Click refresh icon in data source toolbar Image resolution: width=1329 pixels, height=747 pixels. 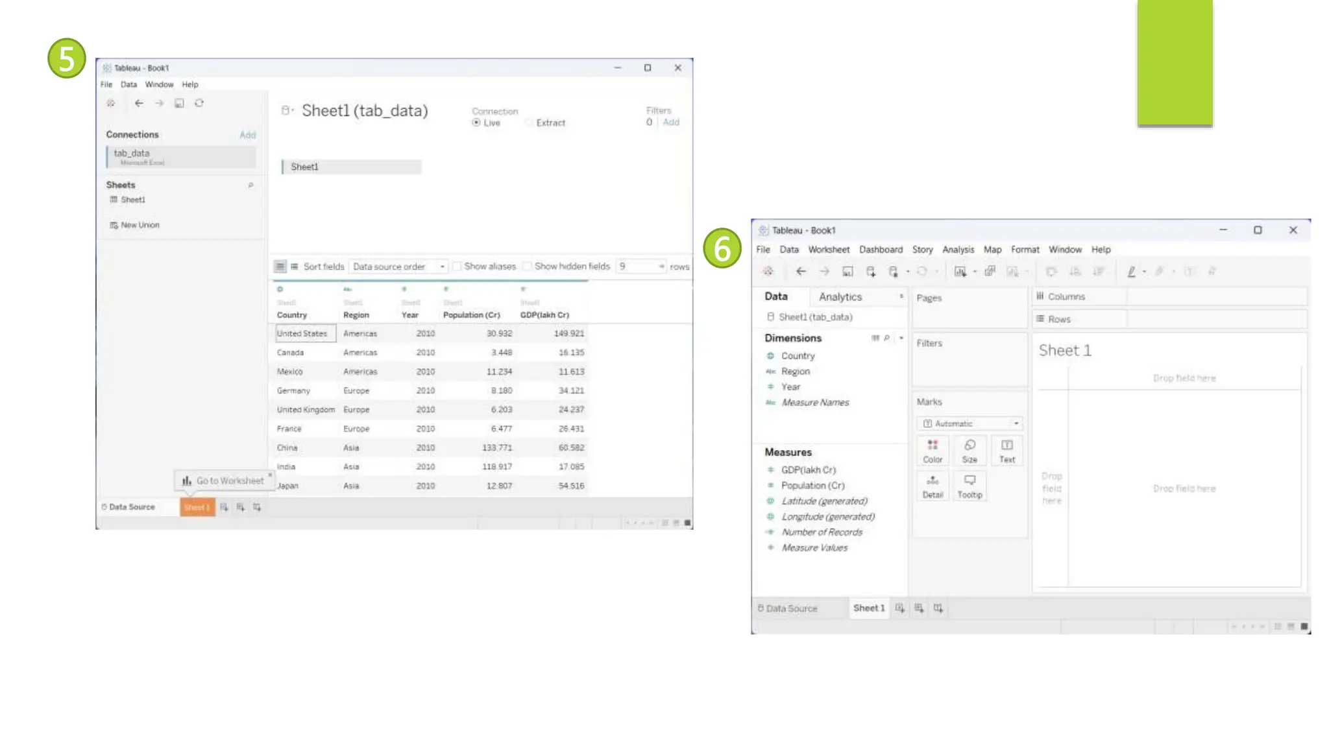[x=199, y=103]
